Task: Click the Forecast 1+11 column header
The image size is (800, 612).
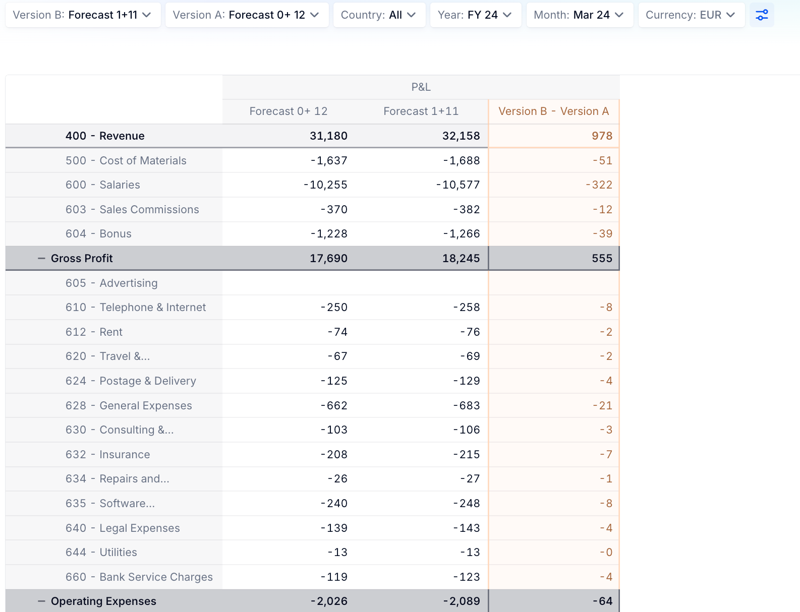Action: tap(421, 111)
